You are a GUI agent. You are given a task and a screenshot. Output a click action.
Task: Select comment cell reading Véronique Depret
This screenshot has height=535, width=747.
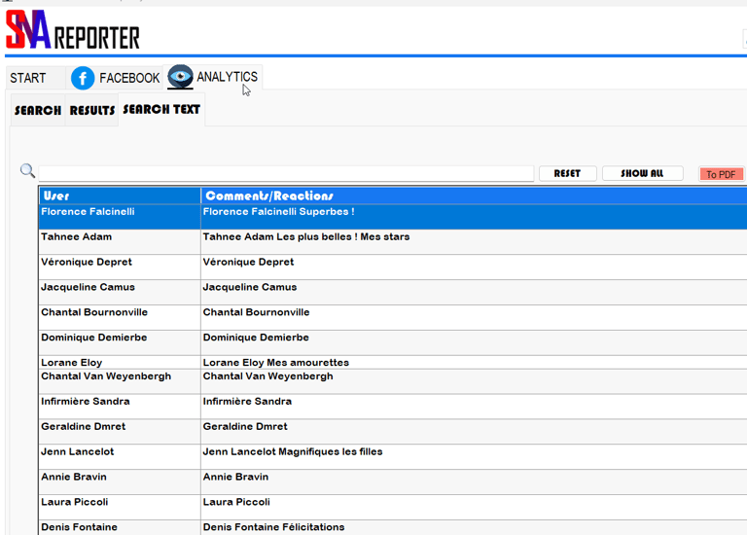coord(474,267)
